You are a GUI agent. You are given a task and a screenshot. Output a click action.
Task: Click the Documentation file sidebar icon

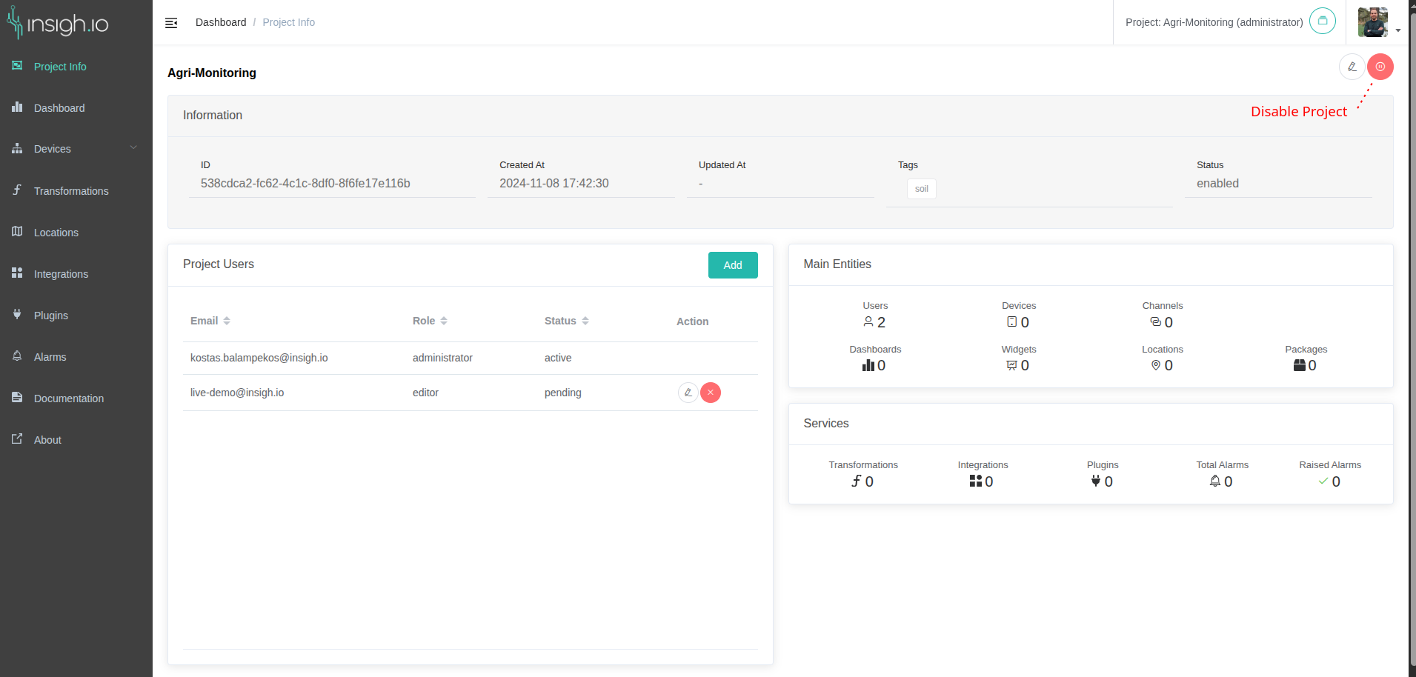tap(17, 397)
